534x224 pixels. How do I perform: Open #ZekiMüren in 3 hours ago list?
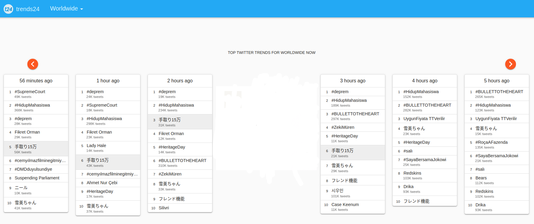343,127
